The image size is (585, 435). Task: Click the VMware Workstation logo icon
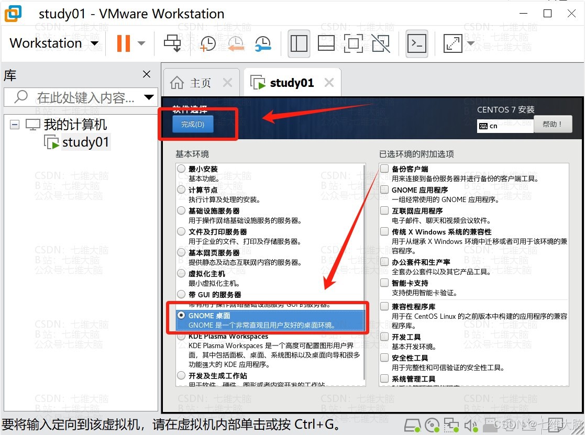coord(13,14)
